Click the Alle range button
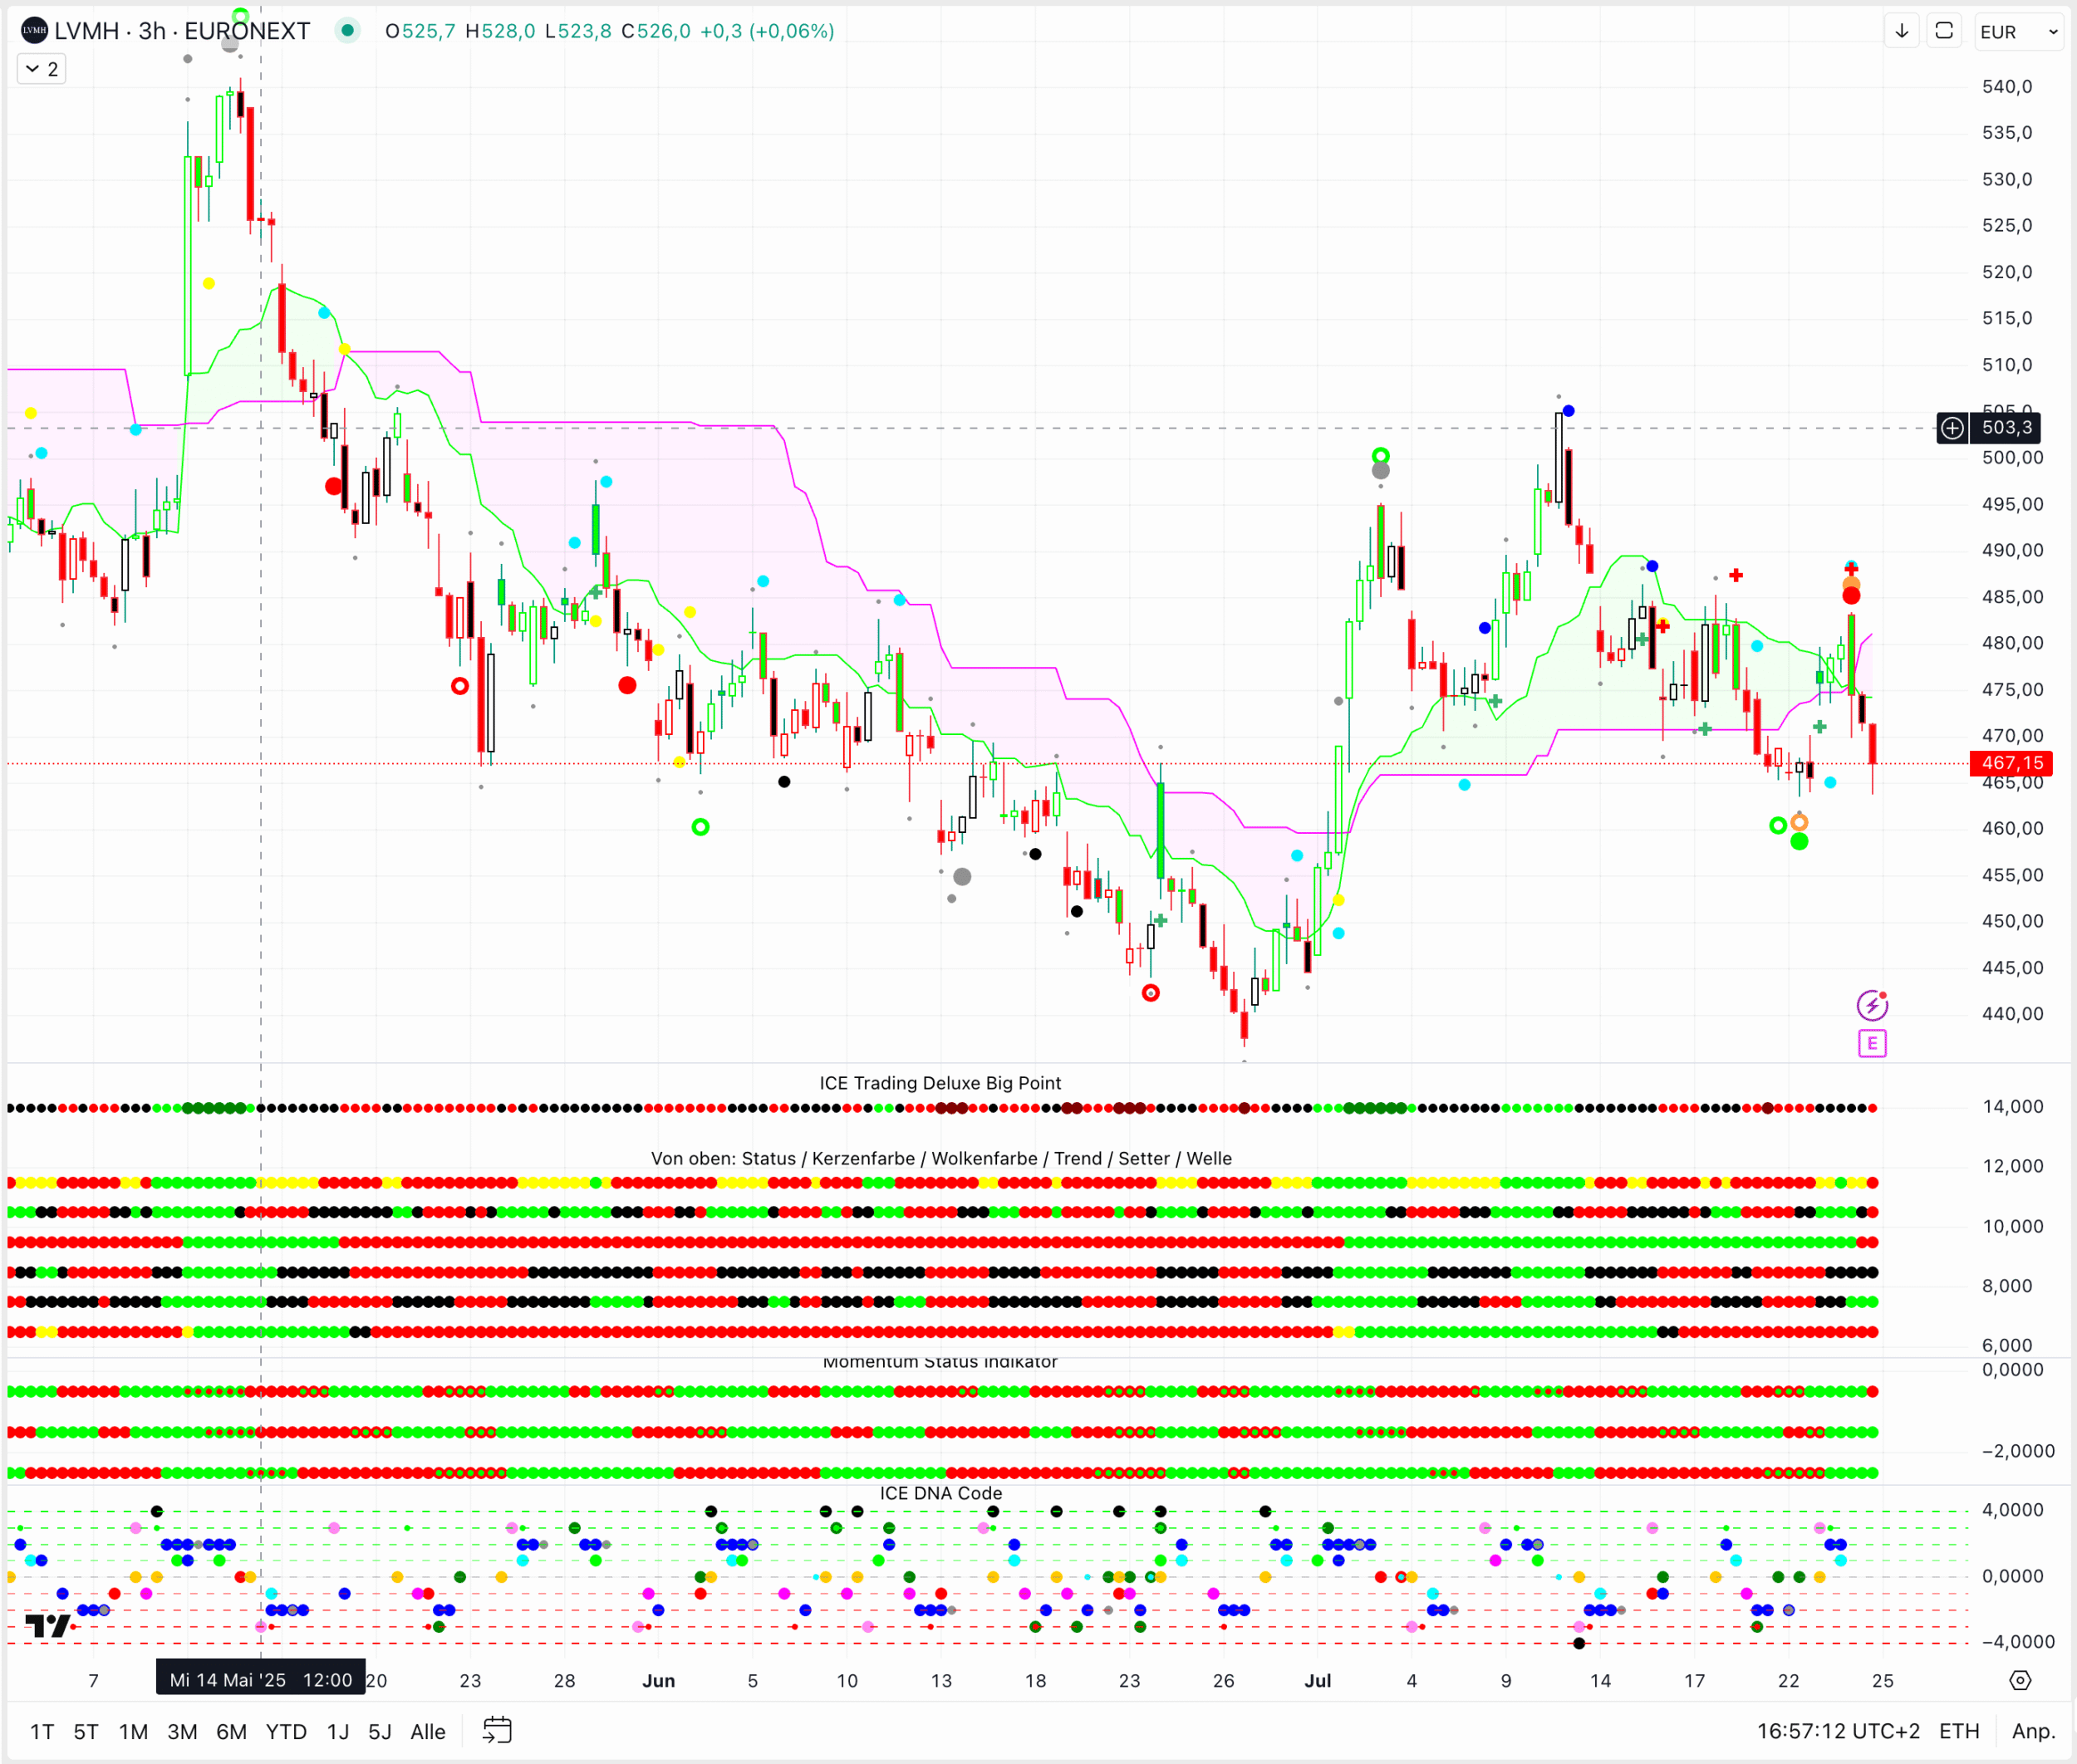The image size is (2077, 1764). coord(427,1732)
